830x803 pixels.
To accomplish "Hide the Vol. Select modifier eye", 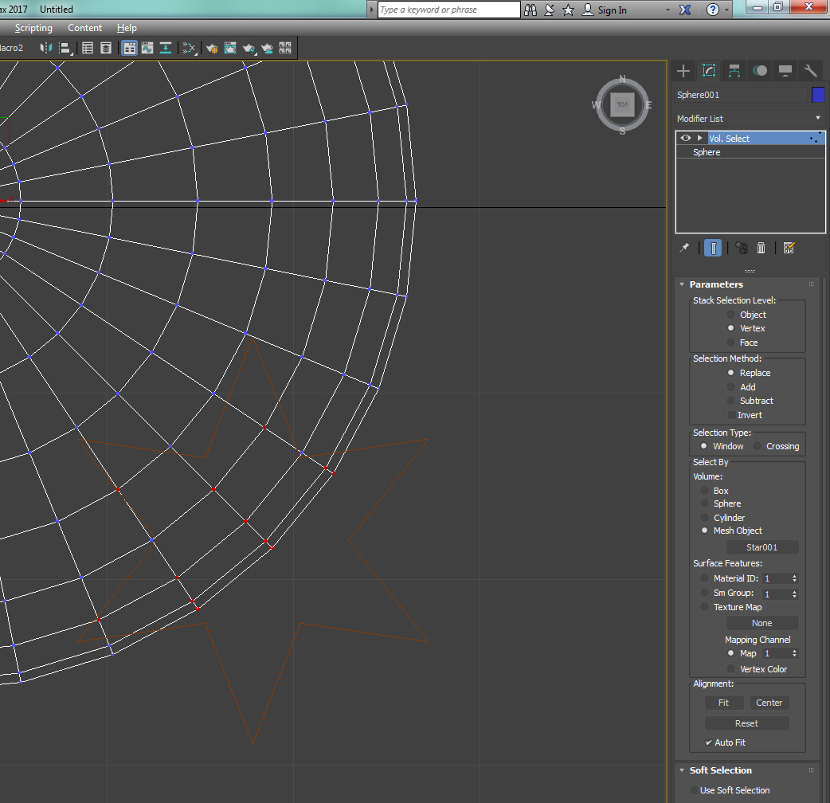I will tap(685, 138).
